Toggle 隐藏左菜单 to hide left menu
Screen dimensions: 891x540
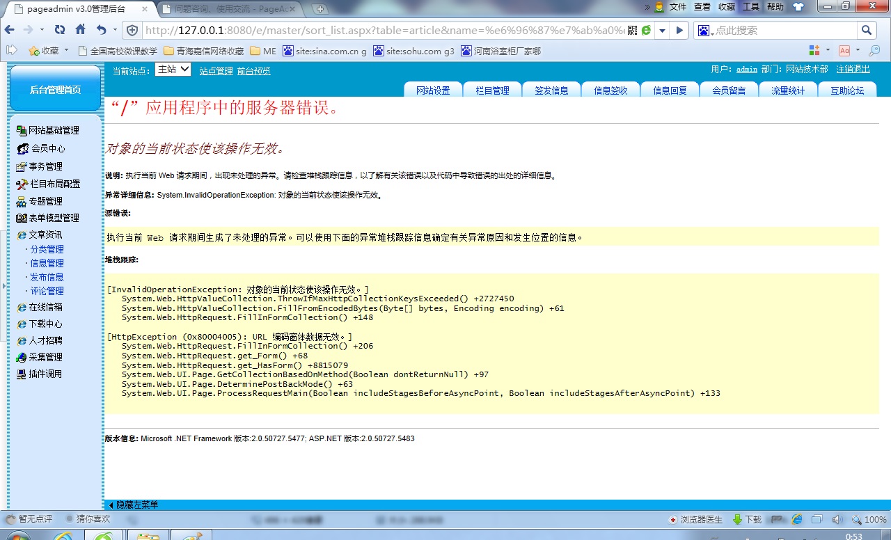click(x=133, y=505)
